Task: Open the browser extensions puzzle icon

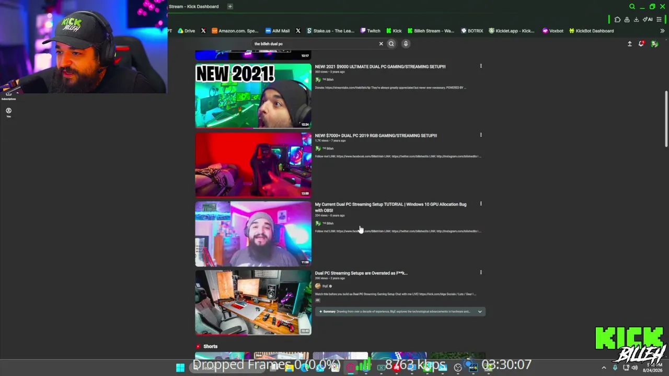Action: [x=617, y=20]
